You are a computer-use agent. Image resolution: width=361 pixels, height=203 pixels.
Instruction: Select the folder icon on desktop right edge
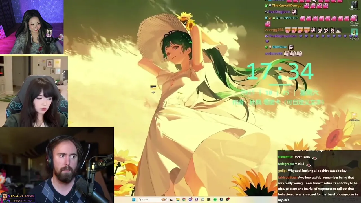[x=354, y=116]
